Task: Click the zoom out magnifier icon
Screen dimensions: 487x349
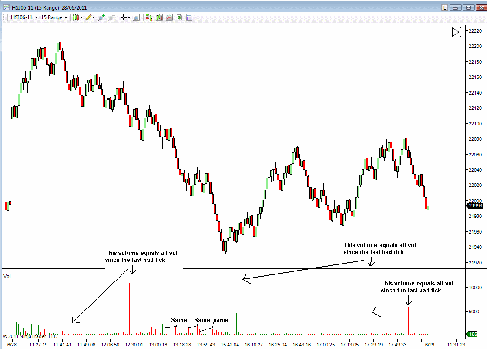Action: (x=111, y=17)
